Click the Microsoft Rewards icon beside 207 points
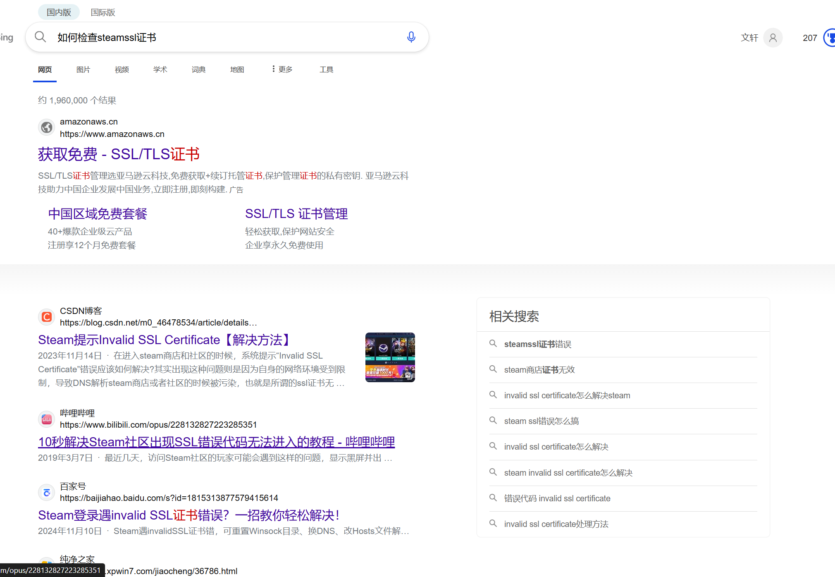Image resolution: width=835 pixels, height=577 pixels. click(830, 38)
